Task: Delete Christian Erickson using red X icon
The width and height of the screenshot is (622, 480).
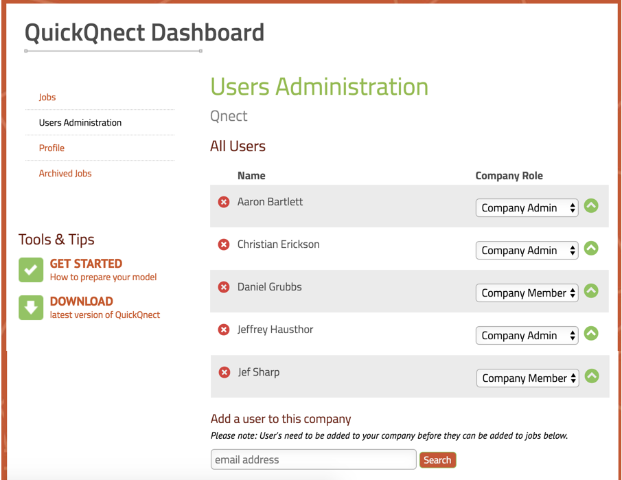Action: 224,244
